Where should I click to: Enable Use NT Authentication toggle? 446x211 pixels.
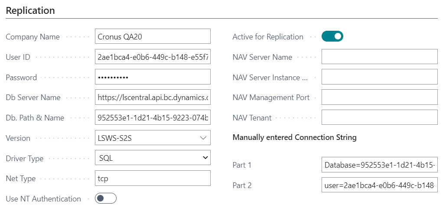coord(106,198)
